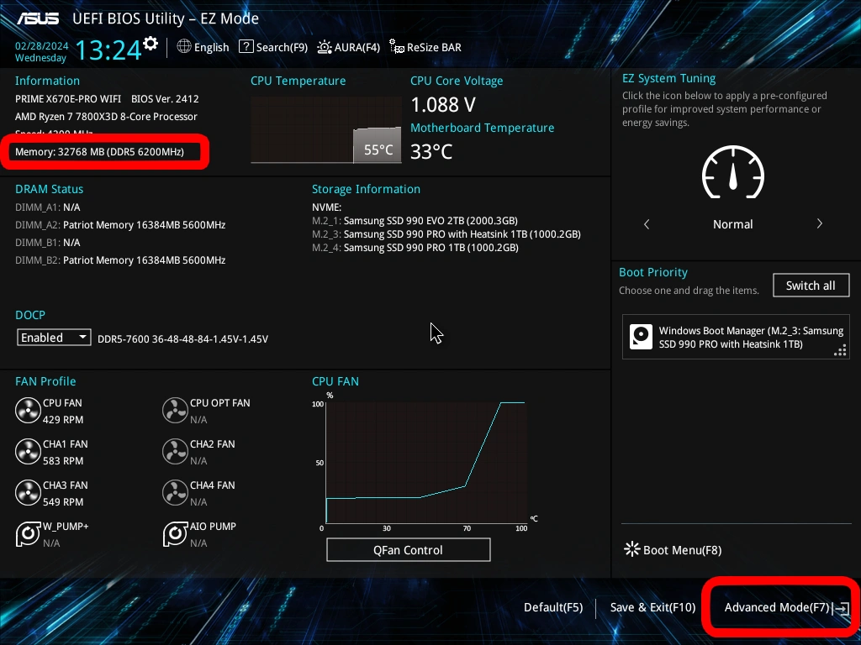Click the DIMM_B1 N/A entry
The width and height of the screenshot is (861, 645).
click(x=48, y=243)
